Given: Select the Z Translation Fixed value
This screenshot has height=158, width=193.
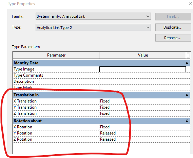Looking at the screenshot, I should click(x=142, y=113).
